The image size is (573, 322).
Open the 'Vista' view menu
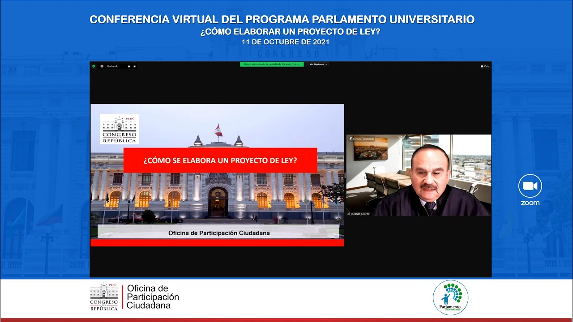(485, 66)
